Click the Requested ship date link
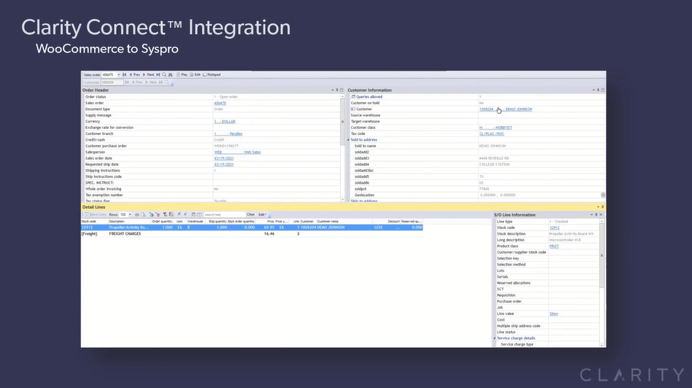Viewport: 692px width, 388px height. coord(224,164)
